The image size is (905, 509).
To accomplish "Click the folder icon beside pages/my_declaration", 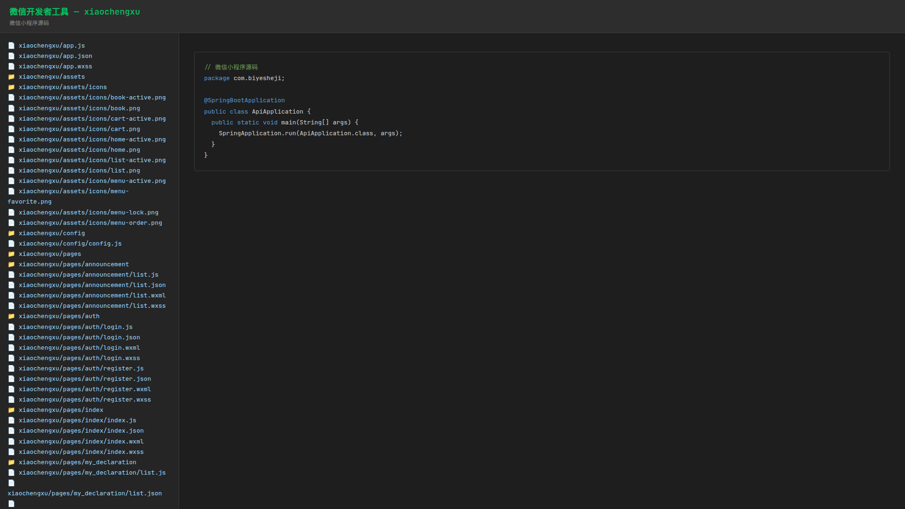I will pos(11,462).
